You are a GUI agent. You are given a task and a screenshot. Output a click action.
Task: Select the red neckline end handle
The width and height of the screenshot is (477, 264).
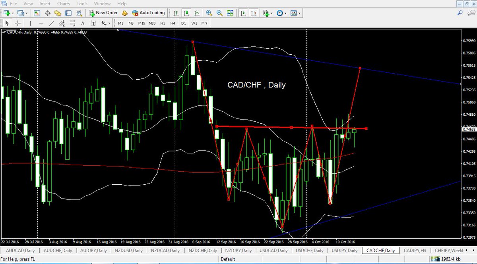366,128
